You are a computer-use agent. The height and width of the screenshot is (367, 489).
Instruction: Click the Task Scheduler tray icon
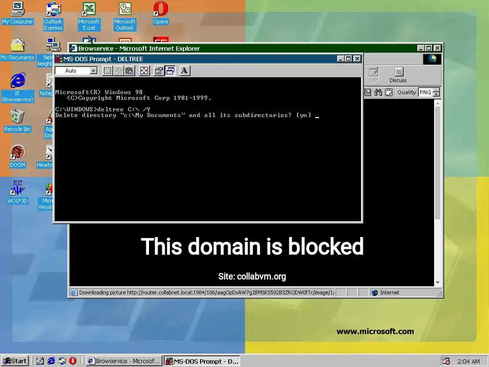446,361
